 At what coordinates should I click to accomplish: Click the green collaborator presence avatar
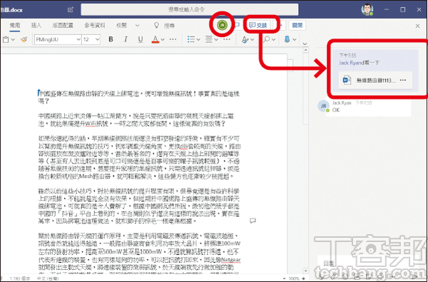[x=222, y=25]
